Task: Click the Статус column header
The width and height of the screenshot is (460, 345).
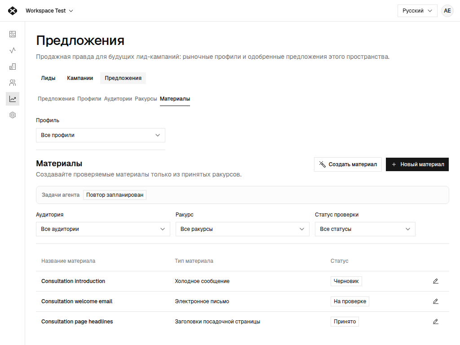Action: (340, 261)
